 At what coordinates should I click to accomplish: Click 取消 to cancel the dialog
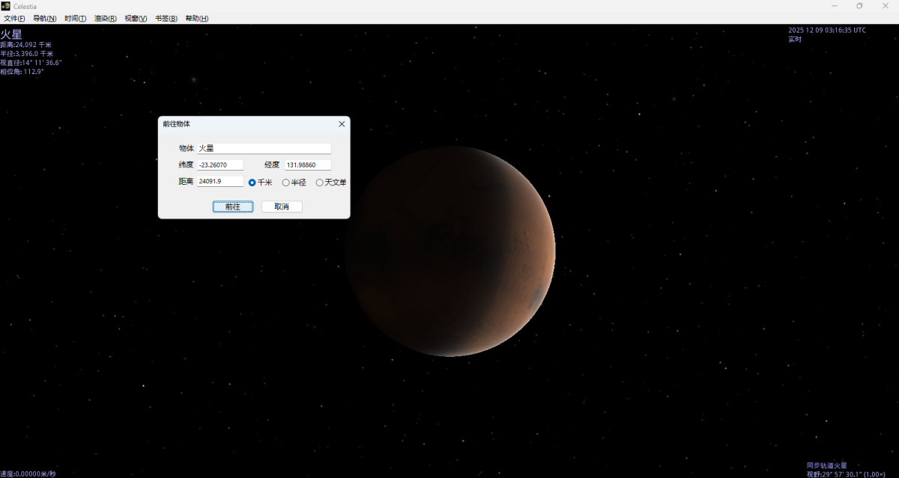[x=282, y=206]
